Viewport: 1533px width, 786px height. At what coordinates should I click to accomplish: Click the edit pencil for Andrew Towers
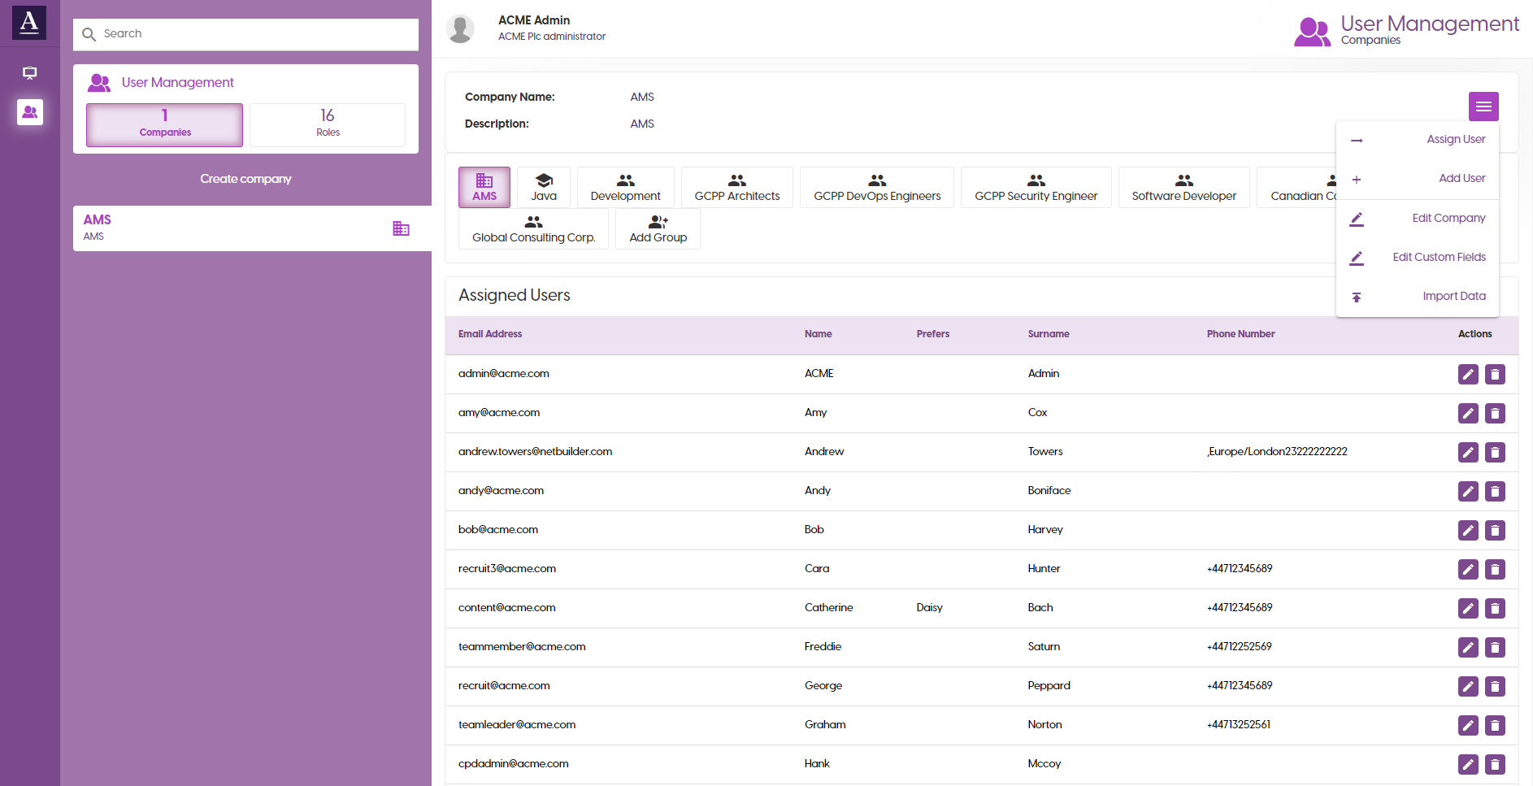[x=1467, y=452]
